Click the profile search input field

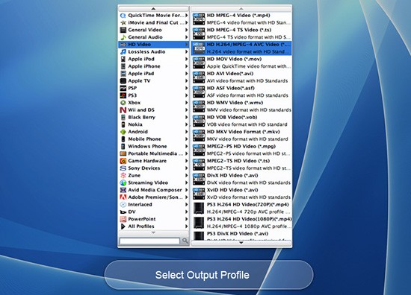pyautogui.click(x=149, y=241)
